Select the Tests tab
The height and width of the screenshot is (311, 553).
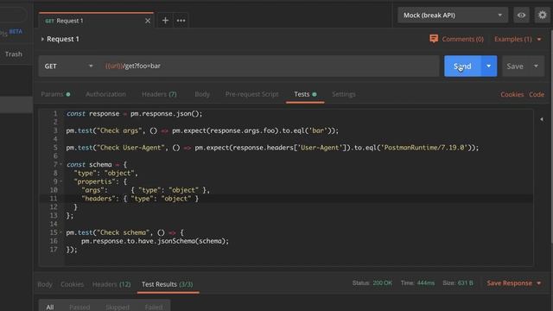pyautogui.click(x=305, y=94)
